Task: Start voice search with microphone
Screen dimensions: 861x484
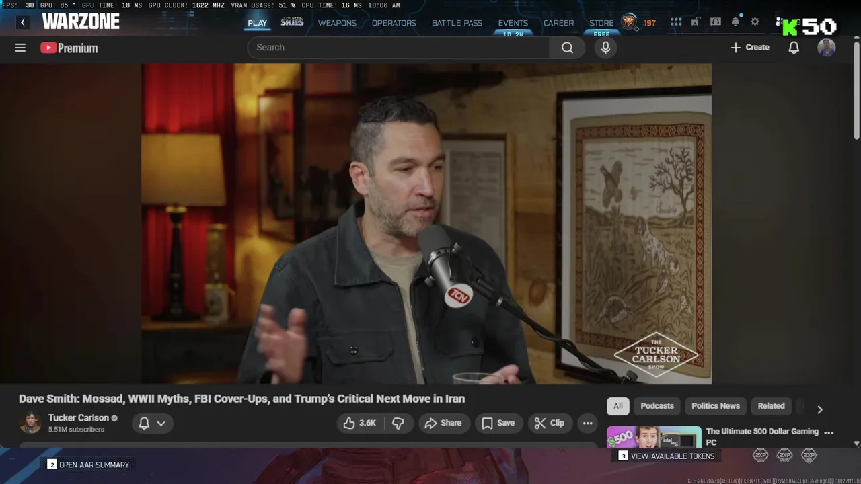Action: (605, 48)
